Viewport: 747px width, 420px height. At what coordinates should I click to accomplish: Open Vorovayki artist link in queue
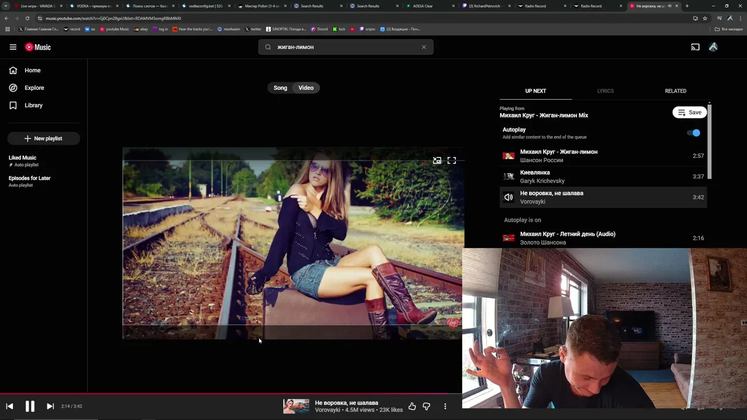point(532,201)
